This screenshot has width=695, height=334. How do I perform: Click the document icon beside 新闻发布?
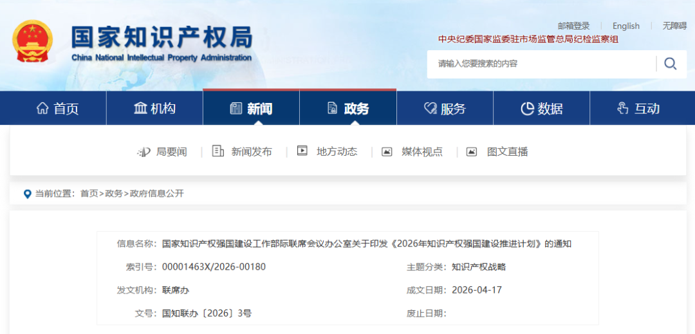pyautogui.click(x=218, y=151)
